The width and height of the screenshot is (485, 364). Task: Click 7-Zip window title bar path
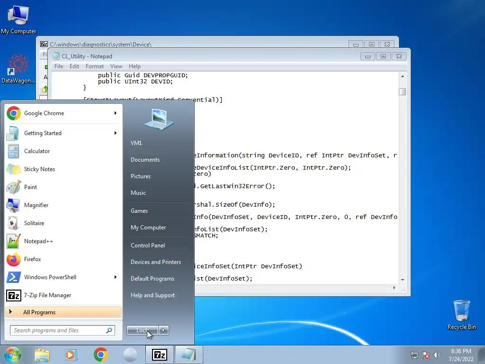(100, 44)
